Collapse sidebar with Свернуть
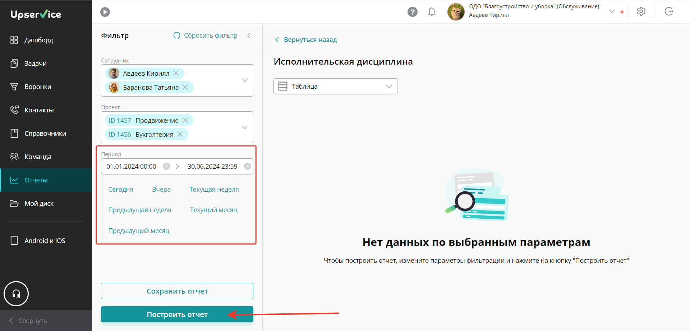690x331 pixels. pyautogui.click(x=46, y=321)
